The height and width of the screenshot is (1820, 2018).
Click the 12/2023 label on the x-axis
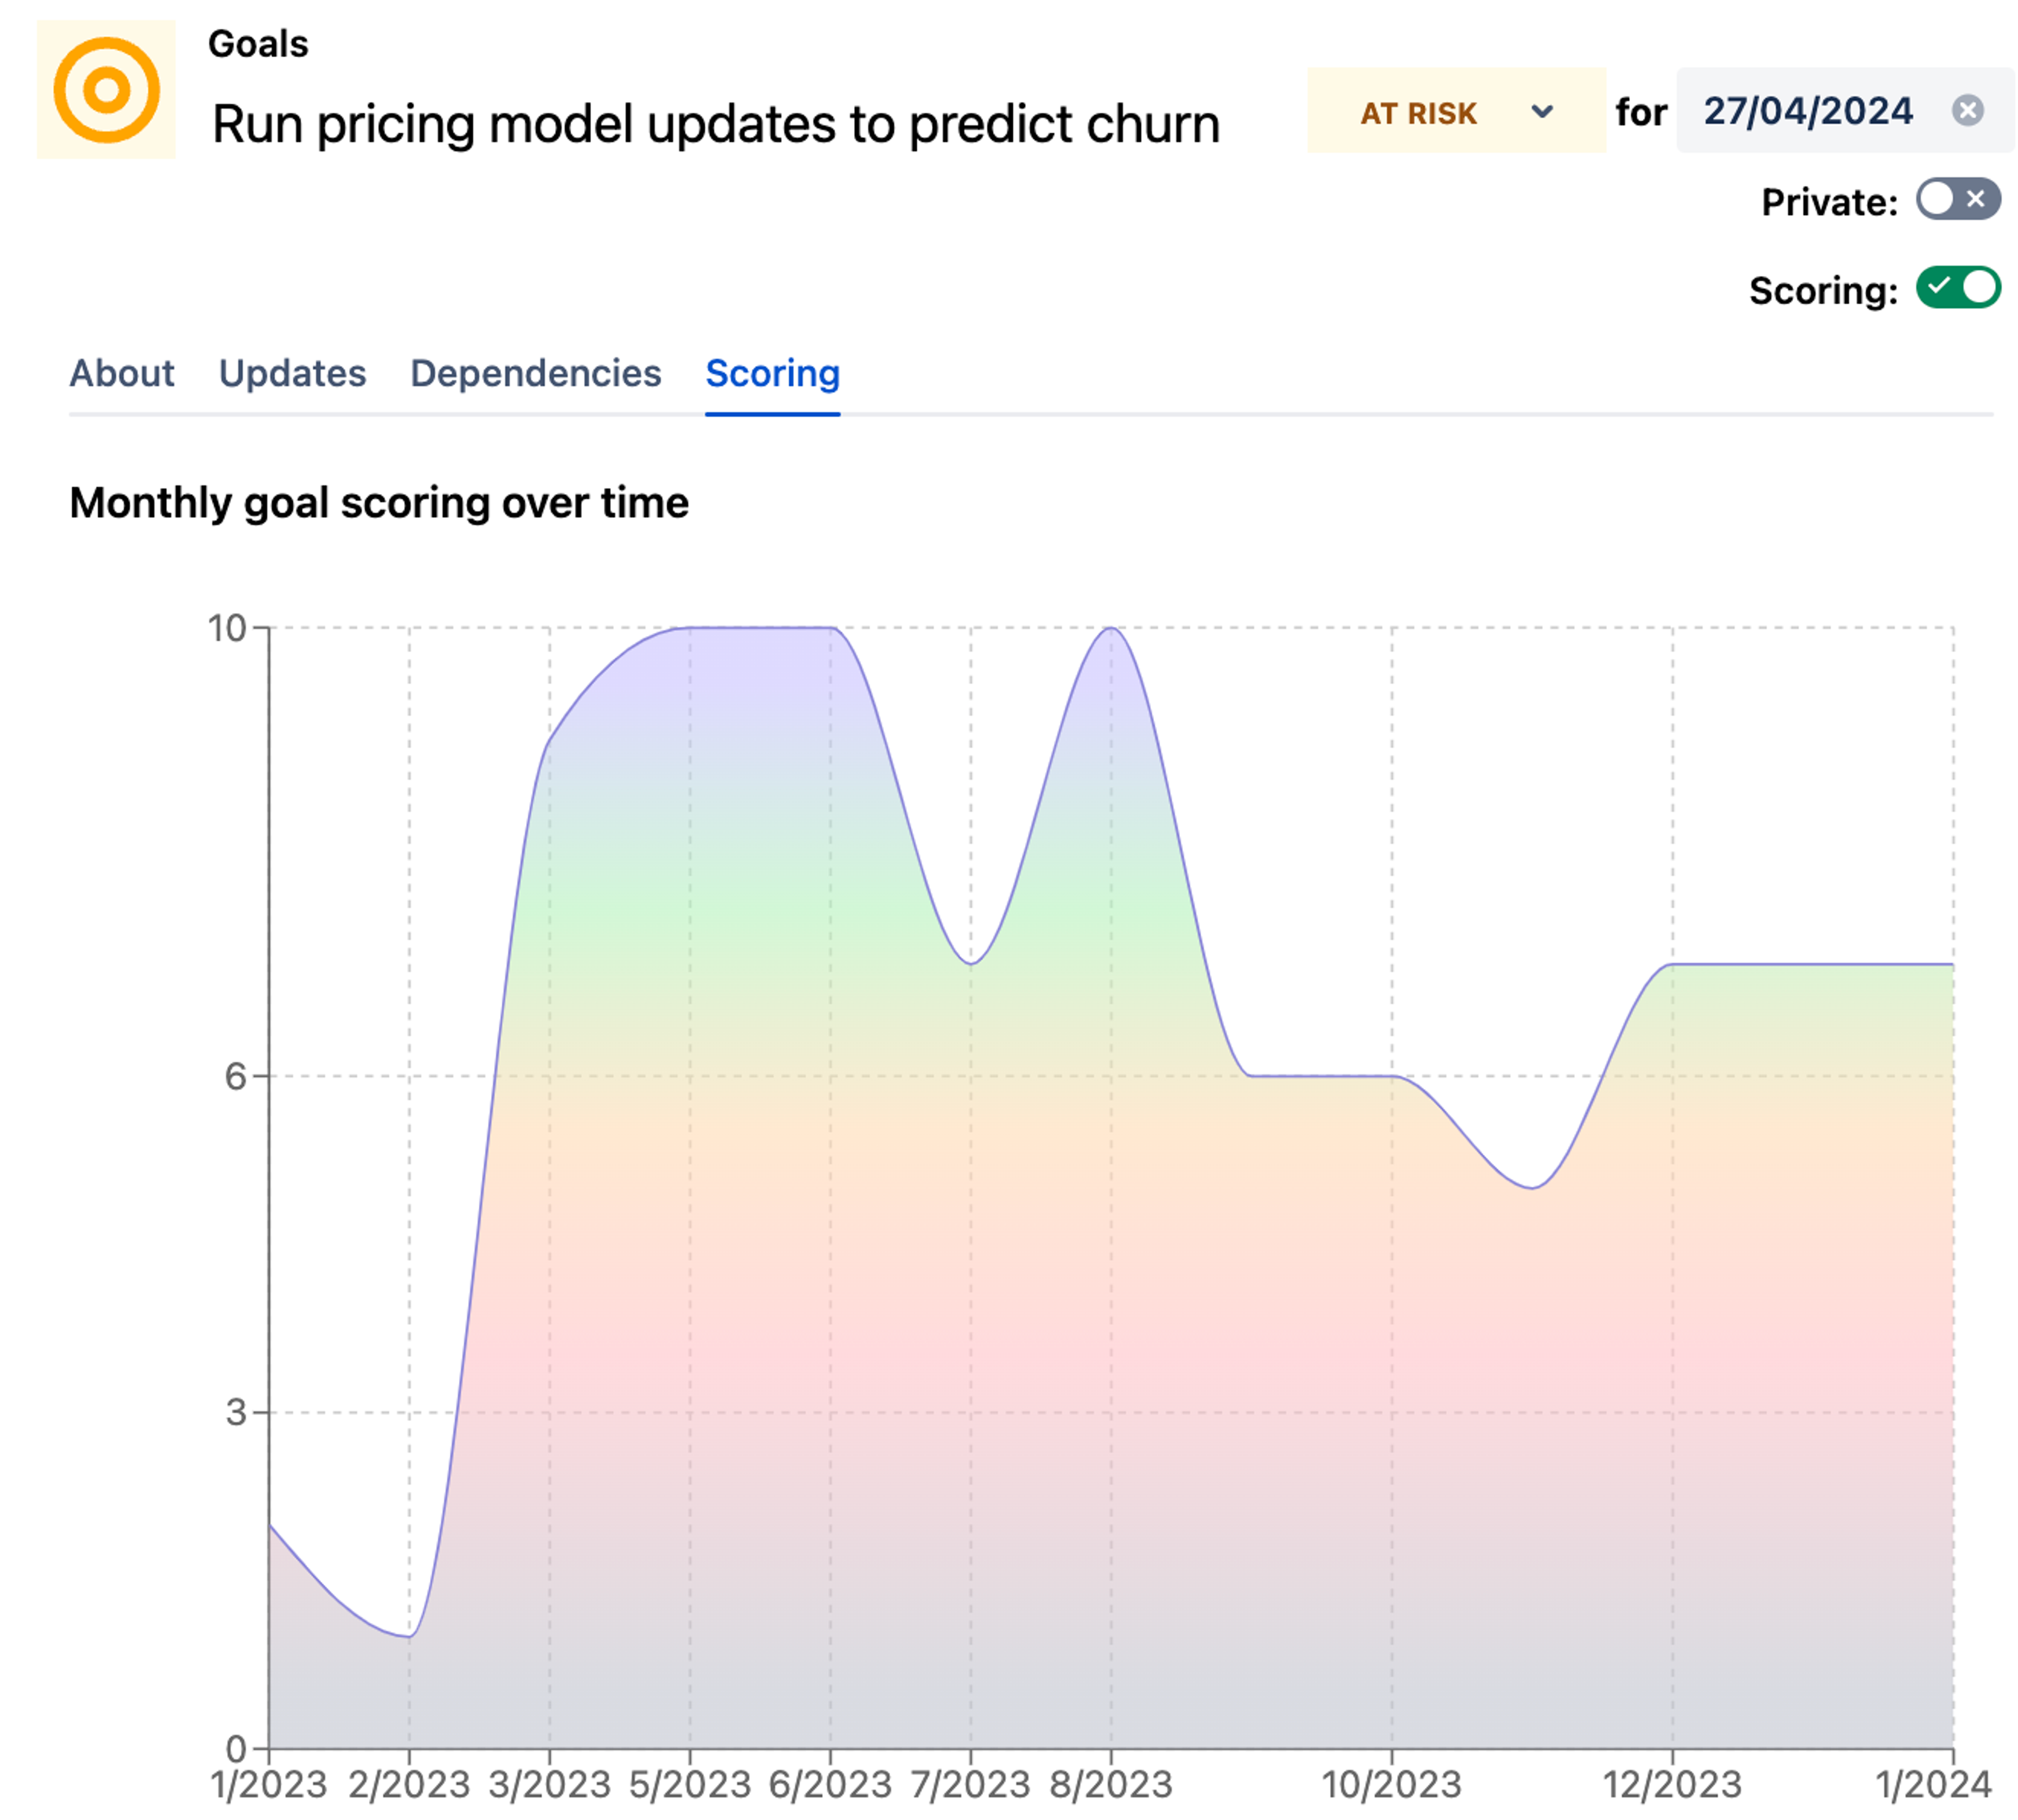[x=1671, y=1784]
